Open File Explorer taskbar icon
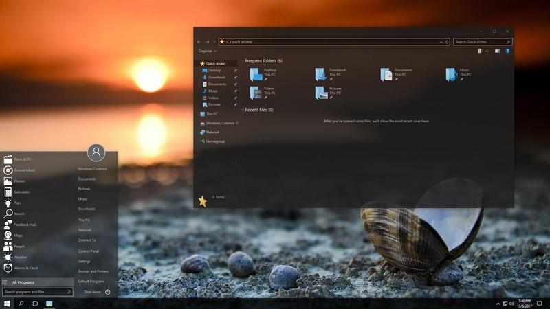This screenshot has width=550, height=309. point(49,304)
